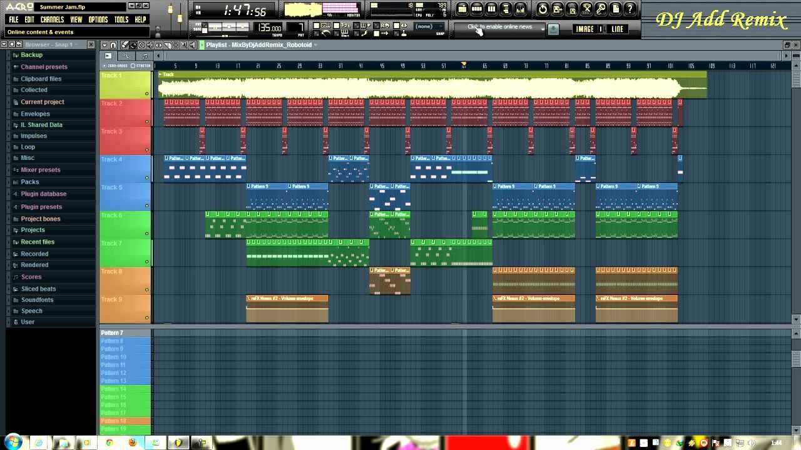The height and width of the screenshot is (450, 801).
Task: Toggle the typing keyboard to piano checkbox
Action: click(x=316, y=26)
